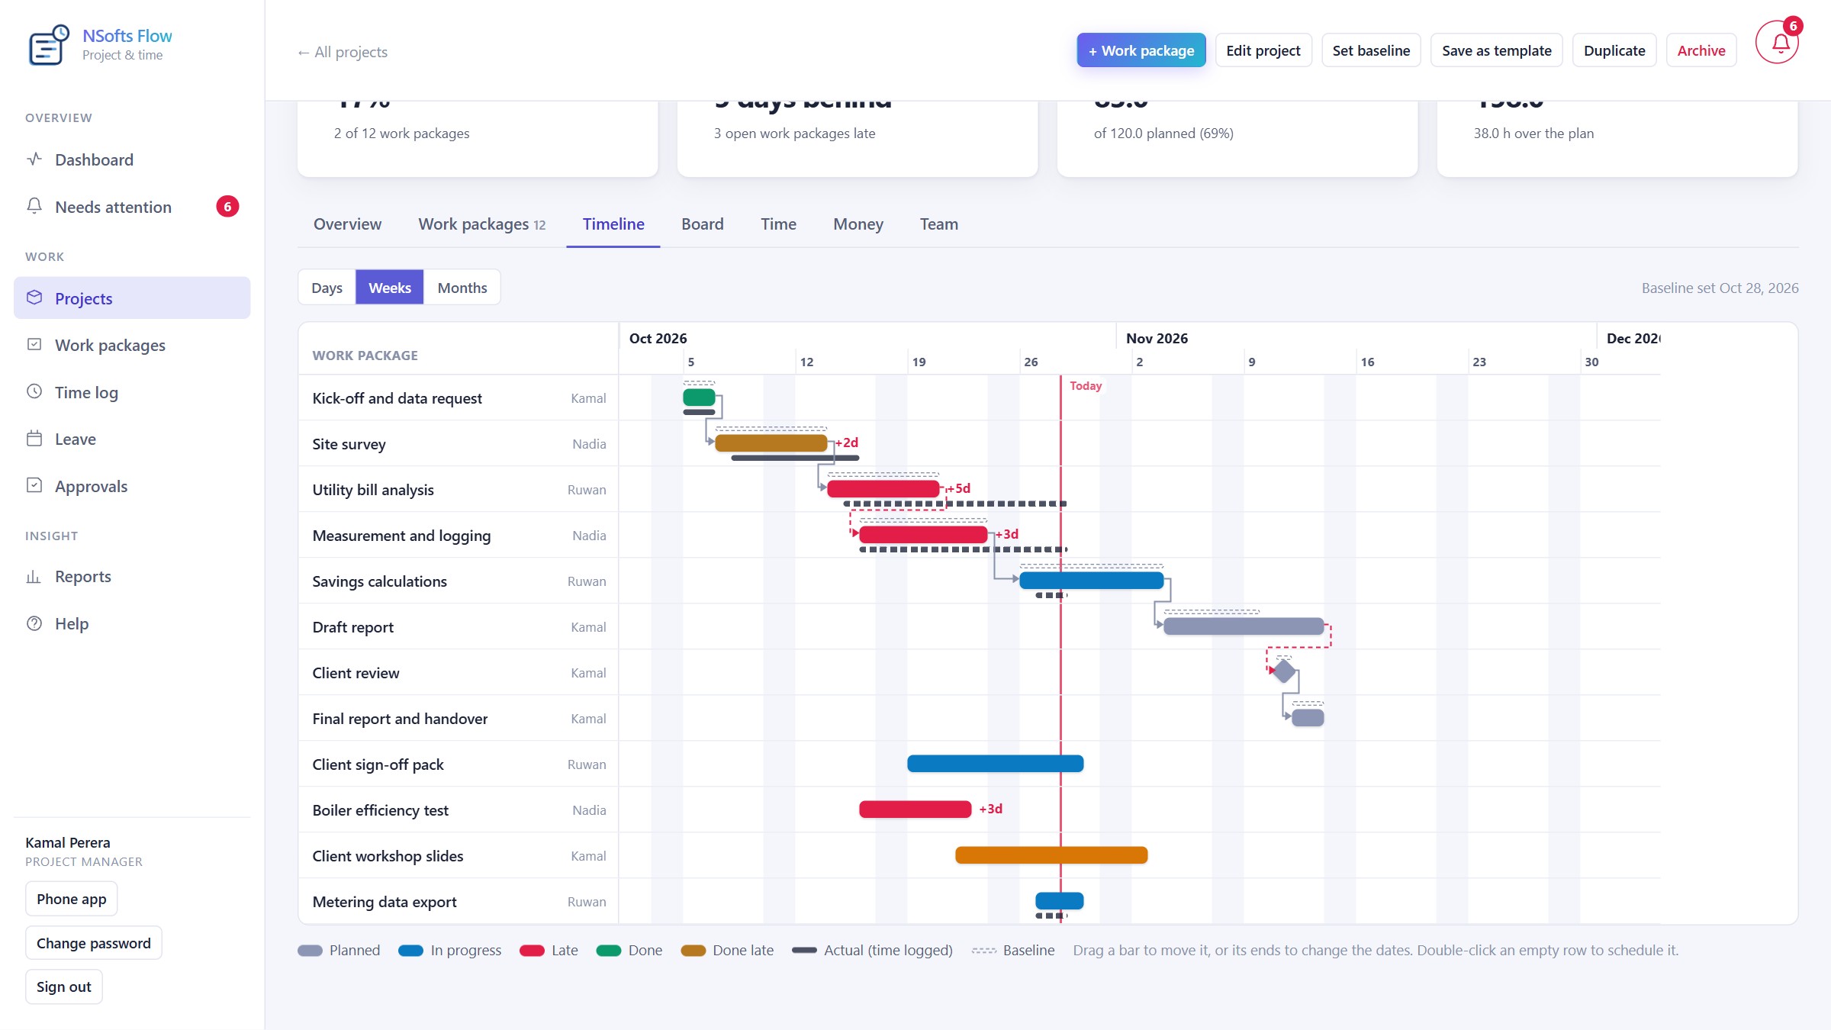
Task: Select the red Utility bill analysis bar
Action: coord(883,488)
